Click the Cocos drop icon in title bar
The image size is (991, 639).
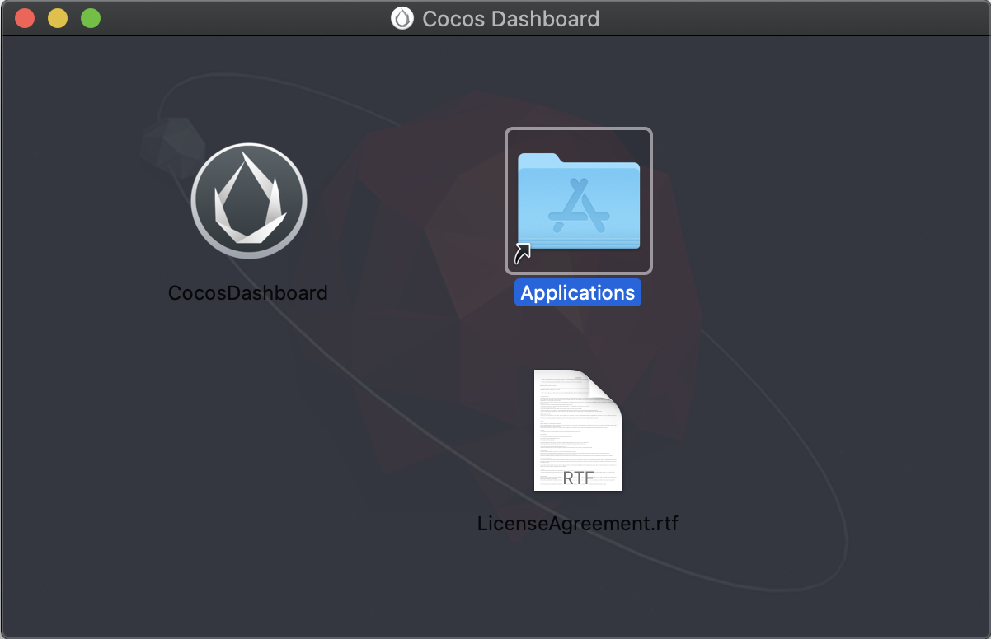402,18
